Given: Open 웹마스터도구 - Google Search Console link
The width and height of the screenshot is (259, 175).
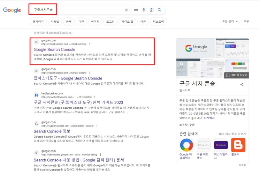Looking at the screenshot, I should pyautogui.click(x=68, y=78).
